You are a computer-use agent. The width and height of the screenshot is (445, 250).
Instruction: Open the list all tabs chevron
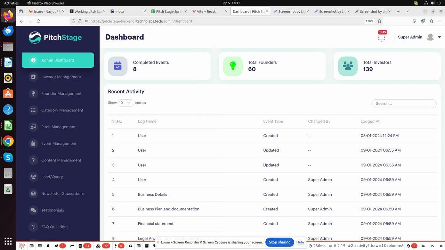[x=407, y=11]
